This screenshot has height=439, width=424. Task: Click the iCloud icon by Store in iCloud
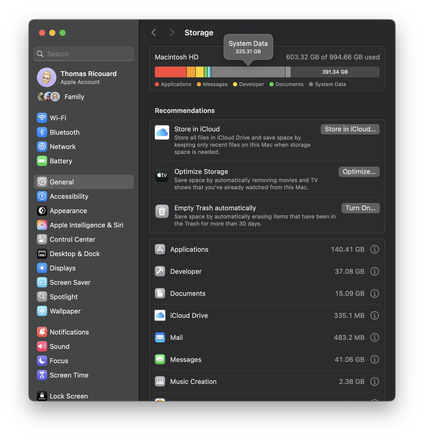coord(162,132)
